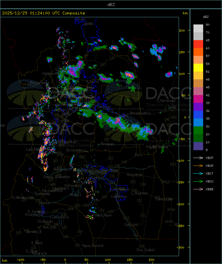The image size is (222, 264).
Task: Click the L.Huarpes place label
Action: (x=139, y=193)
